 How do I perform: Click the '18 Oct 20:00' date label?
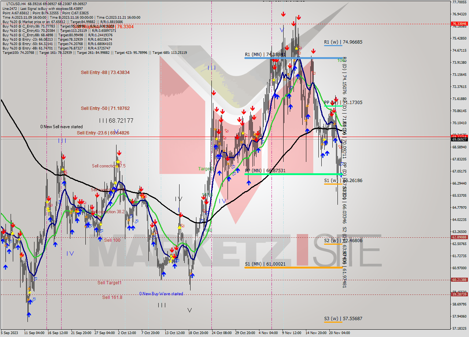tap(198, 333)
